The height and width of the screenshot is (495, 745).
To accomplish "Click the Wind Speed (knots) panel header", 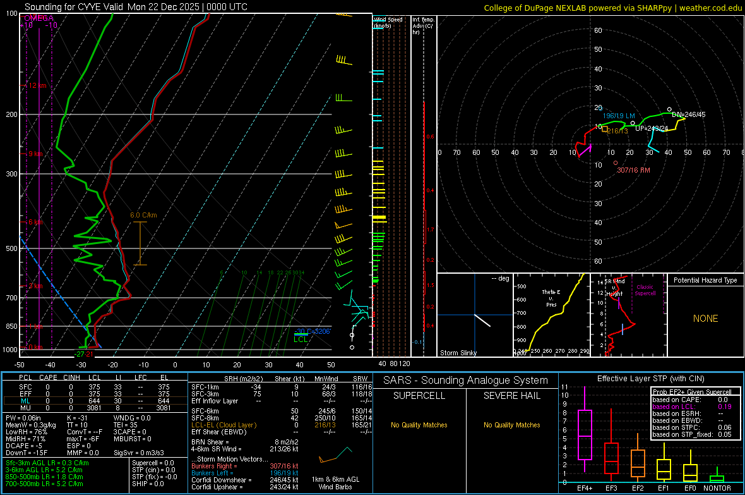I will [388, 22].
